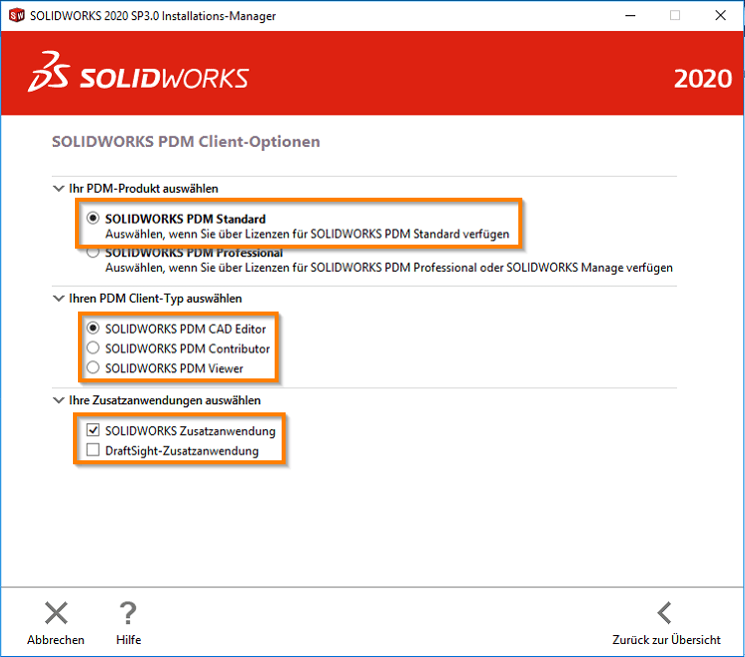Collapse 'Ihre Zusatzanwendungen auswählen' section
This screenshot has width=745, height=657.
coord(59,400)
